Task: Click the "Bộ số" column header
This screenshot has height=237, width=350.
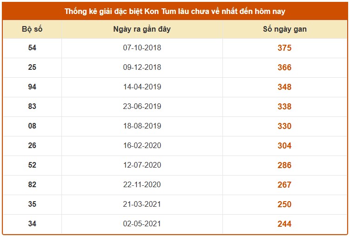Action: click(32, 29)
